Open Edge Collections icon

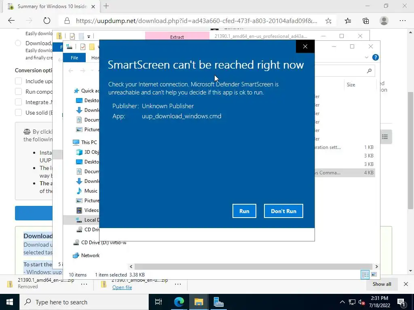pos(365,21)
